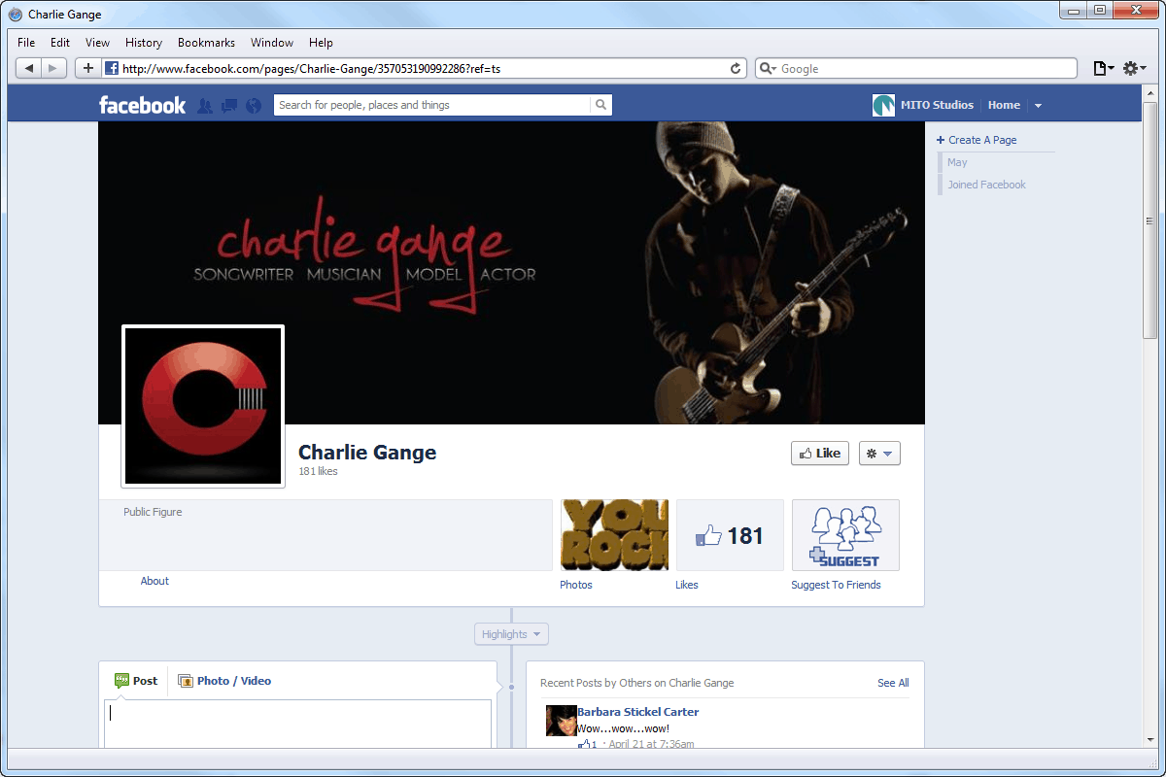Click the browser Back arrow button
Image resolution: width=1166 pixels, height=777 pixels.
tap(29, 68)
